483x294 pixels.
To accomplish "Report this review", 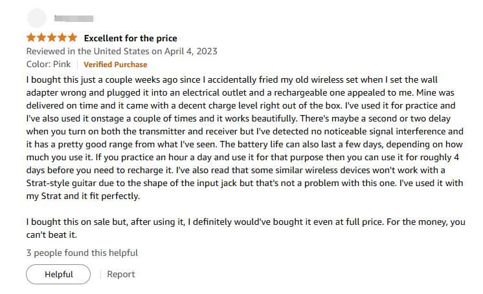I will click(121, 274).
